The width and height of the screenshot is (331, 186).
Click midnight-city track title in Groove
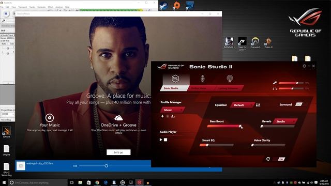pyautogui.click(x=40, y=163)
